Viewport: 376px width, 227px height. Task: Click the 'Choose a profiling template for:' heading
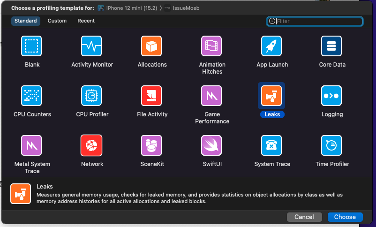(x=53, y=8)
